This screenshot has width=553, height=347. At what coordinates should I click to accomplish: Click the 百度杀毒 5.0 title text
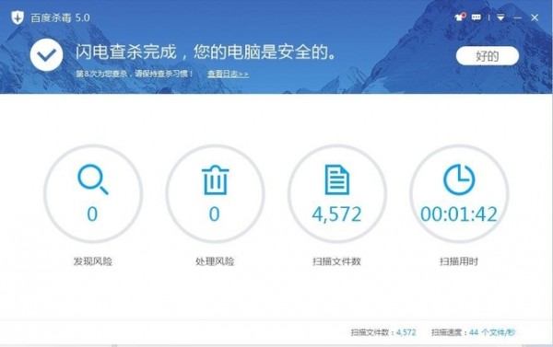click(60, 17)
